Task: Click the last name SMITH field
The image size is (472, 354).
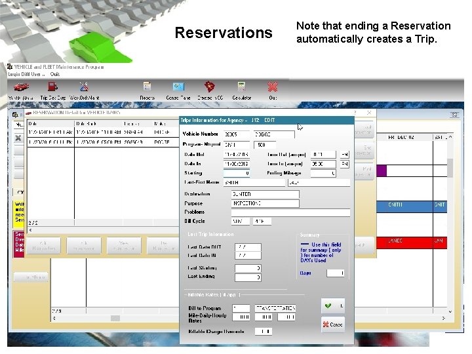Action: [x=254, y=182]
